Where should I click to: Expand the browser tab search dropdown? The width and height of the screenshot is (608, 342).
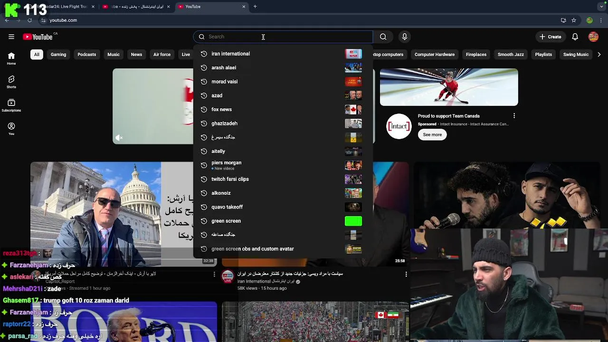coord(602,7)
